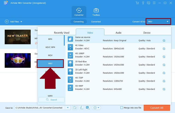This screenshot has height=113, width=175.
Task: Select the HD 1080P preset icon
Action: (70, 55)
